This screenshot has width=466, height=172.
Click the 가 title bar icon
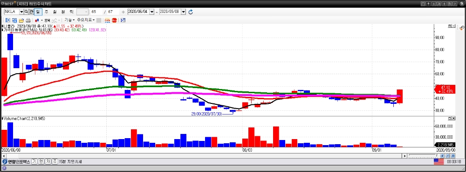point(439,4)
